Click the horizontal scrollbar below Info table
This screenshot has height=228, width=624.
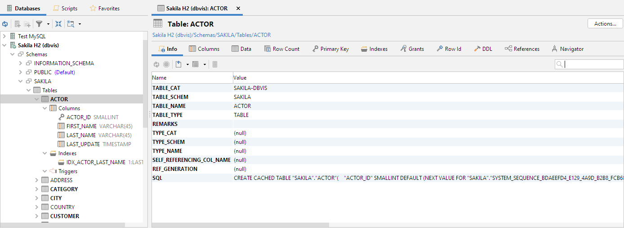click(241, 225)
